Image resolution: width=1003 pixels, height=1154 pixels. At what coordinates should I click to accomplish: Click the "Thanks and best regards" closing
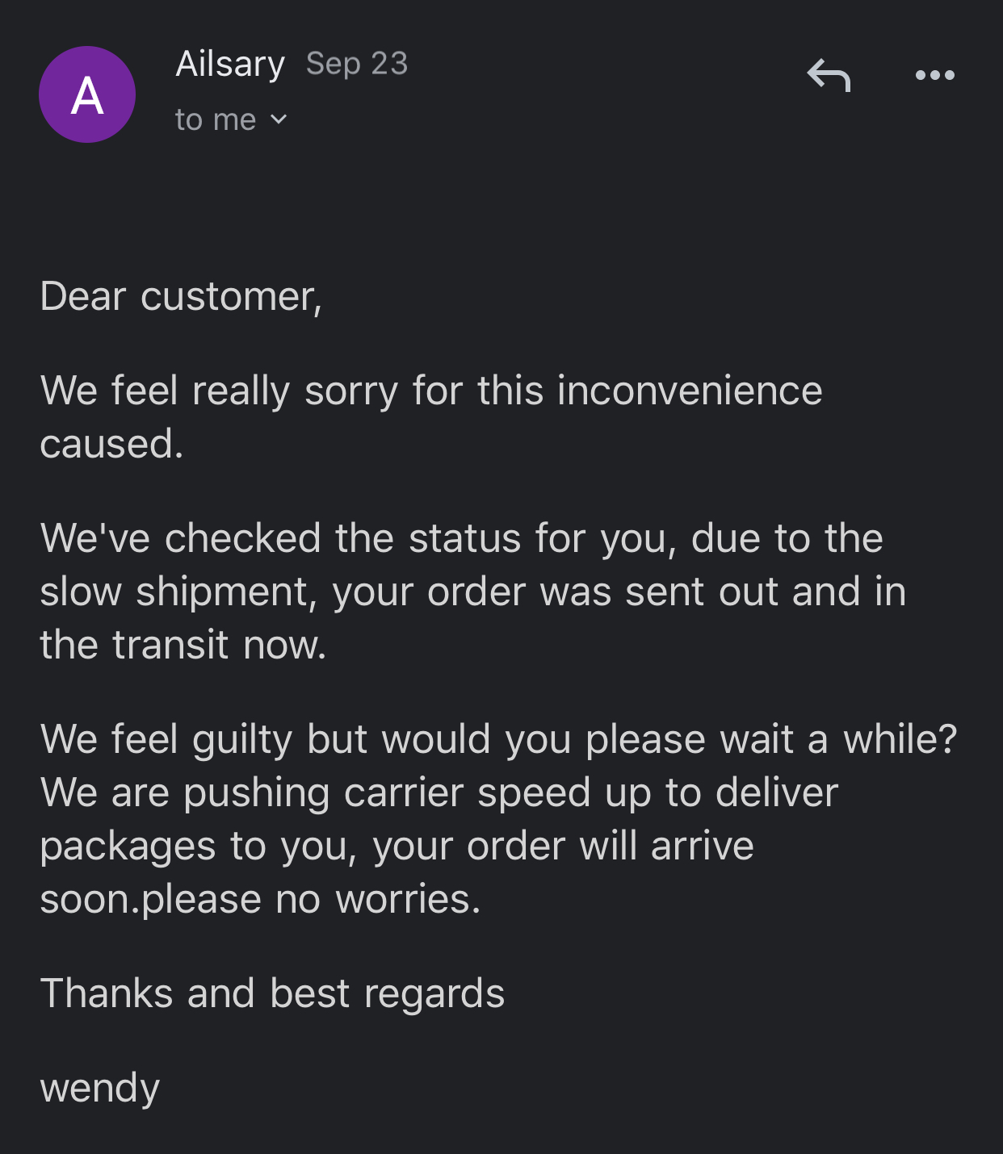click(x=272, y=993)
